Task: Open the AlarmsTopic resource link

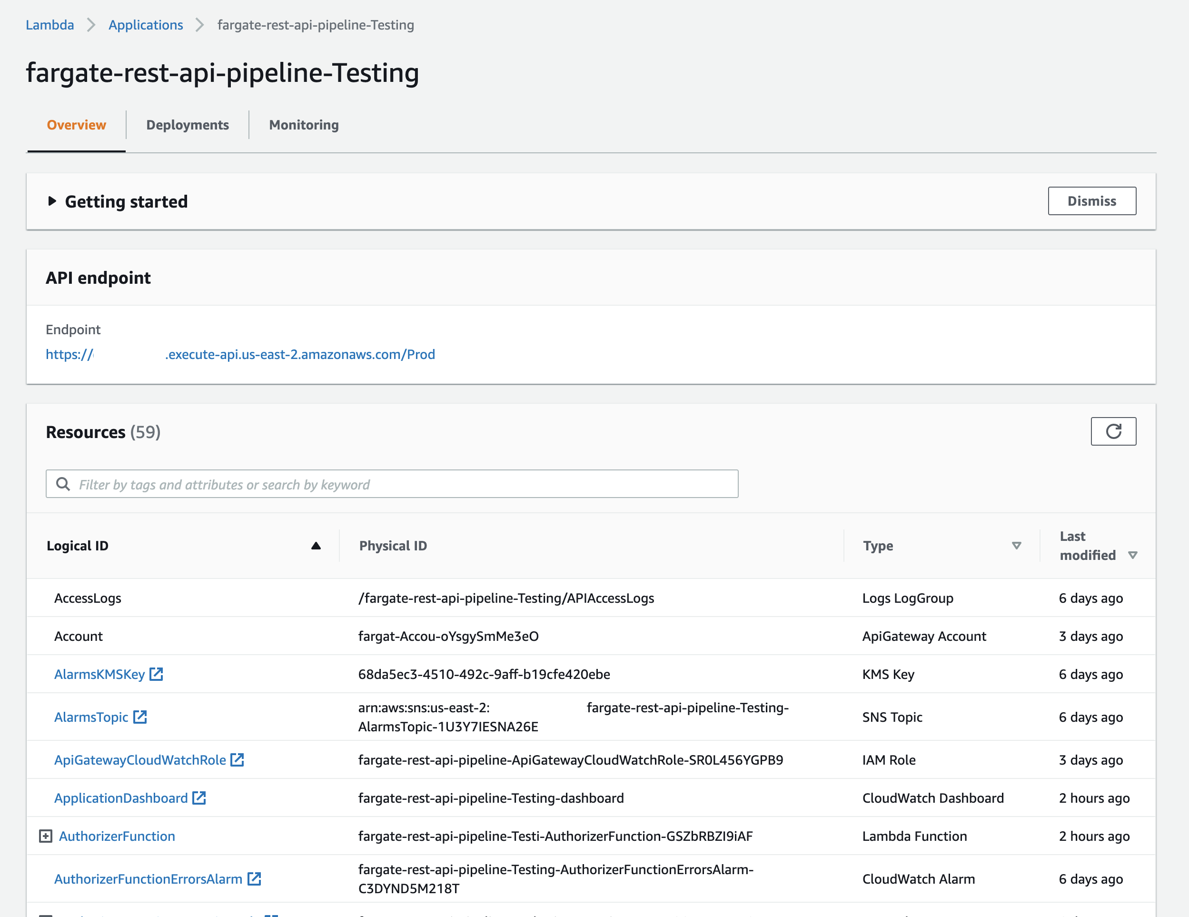Action: tap(91, 717)
